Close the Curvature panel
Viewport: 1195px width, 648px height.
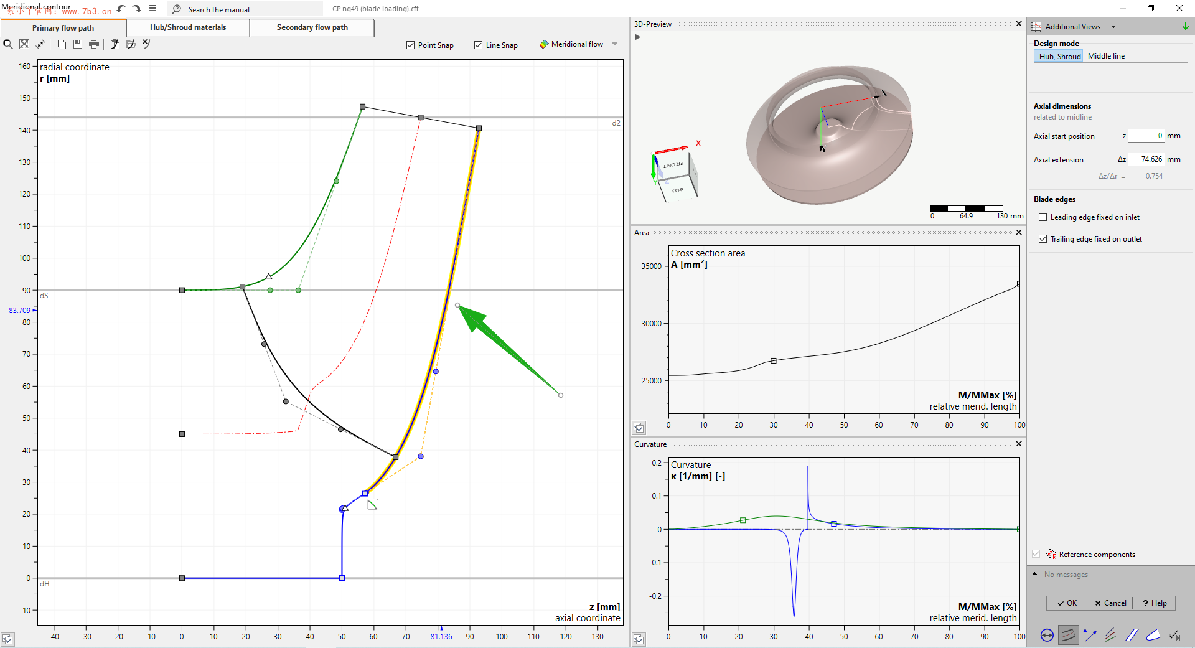coord(1019,444)
